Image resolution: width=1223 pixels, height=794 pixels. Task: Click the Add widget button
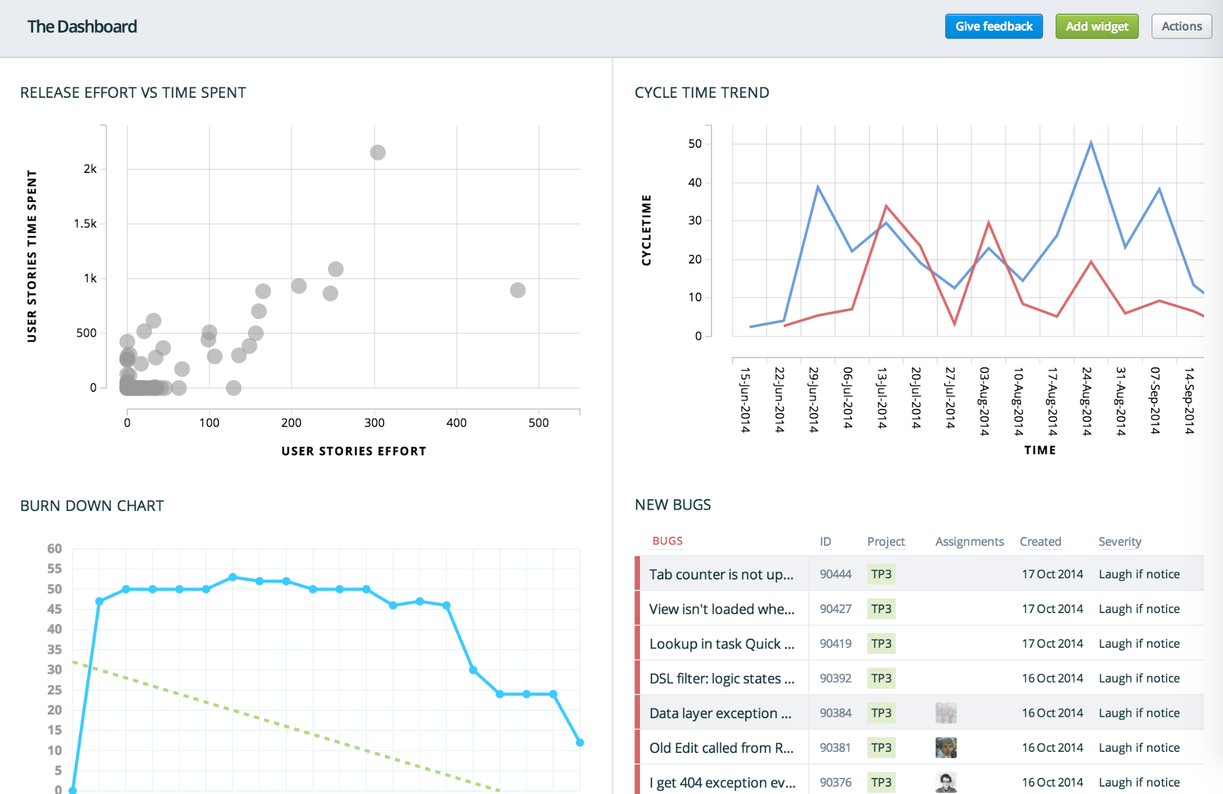pyautogui.click(x=1097, y=26)
